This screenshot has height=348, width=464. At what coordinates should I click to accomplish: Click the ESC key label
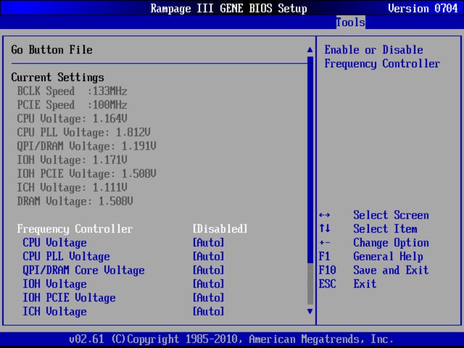(x=327, y=284)
